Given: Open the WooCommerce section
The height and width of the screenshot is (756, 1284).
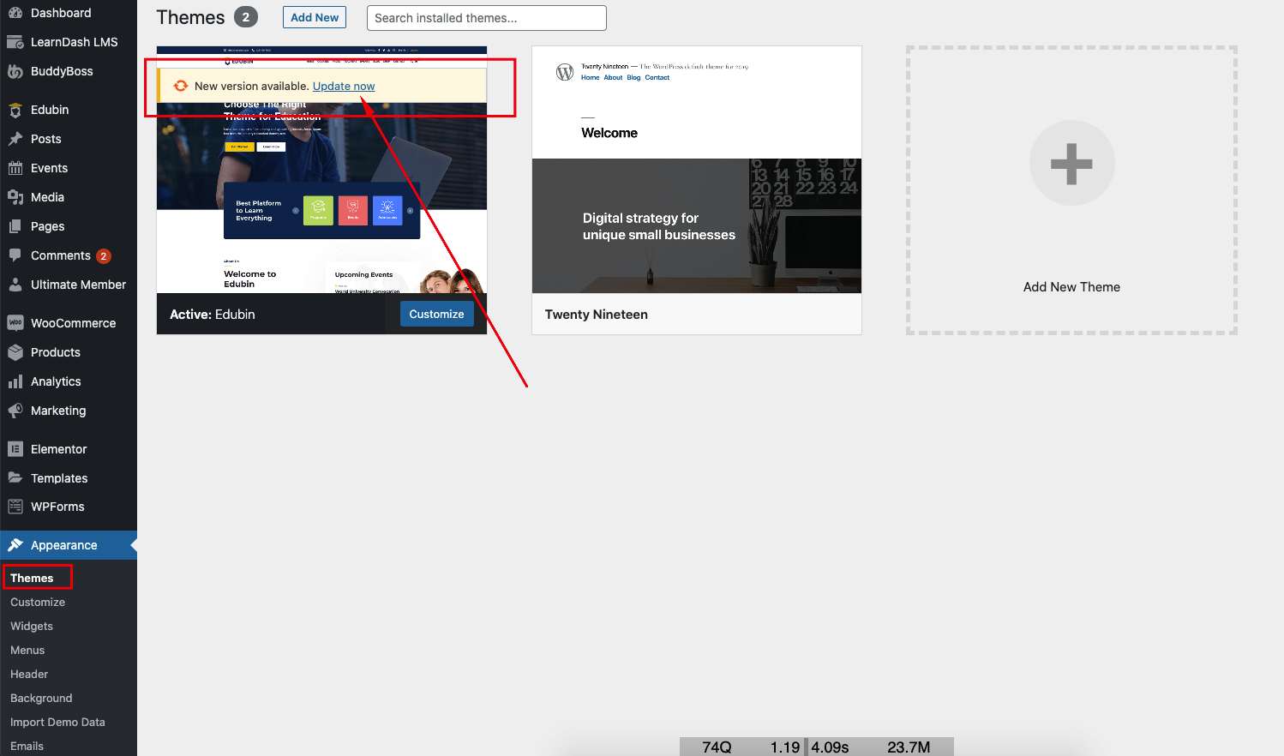Looking at the screenshot, I should coord(72,322).
